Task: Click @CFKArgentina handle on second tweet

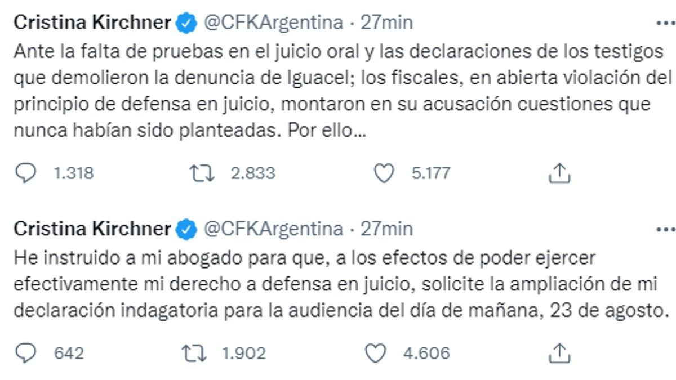Action: coord(272,229)
